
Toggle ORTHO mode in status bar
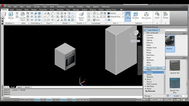click(x=37, y=100)
